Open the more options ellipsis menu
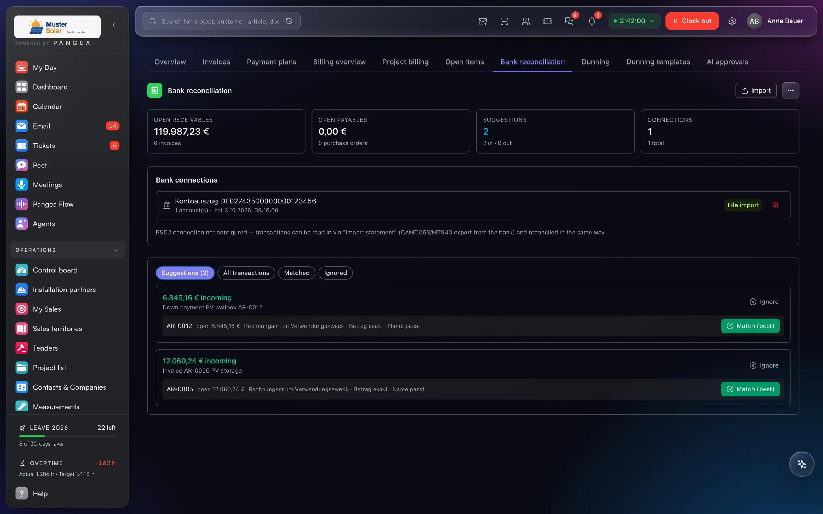823x514 pixels. [790, 90]
